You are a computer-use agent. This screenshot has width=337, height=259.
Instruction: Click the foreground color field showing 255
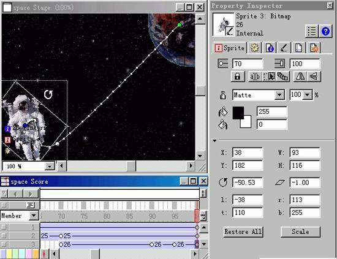click(272, 111)
